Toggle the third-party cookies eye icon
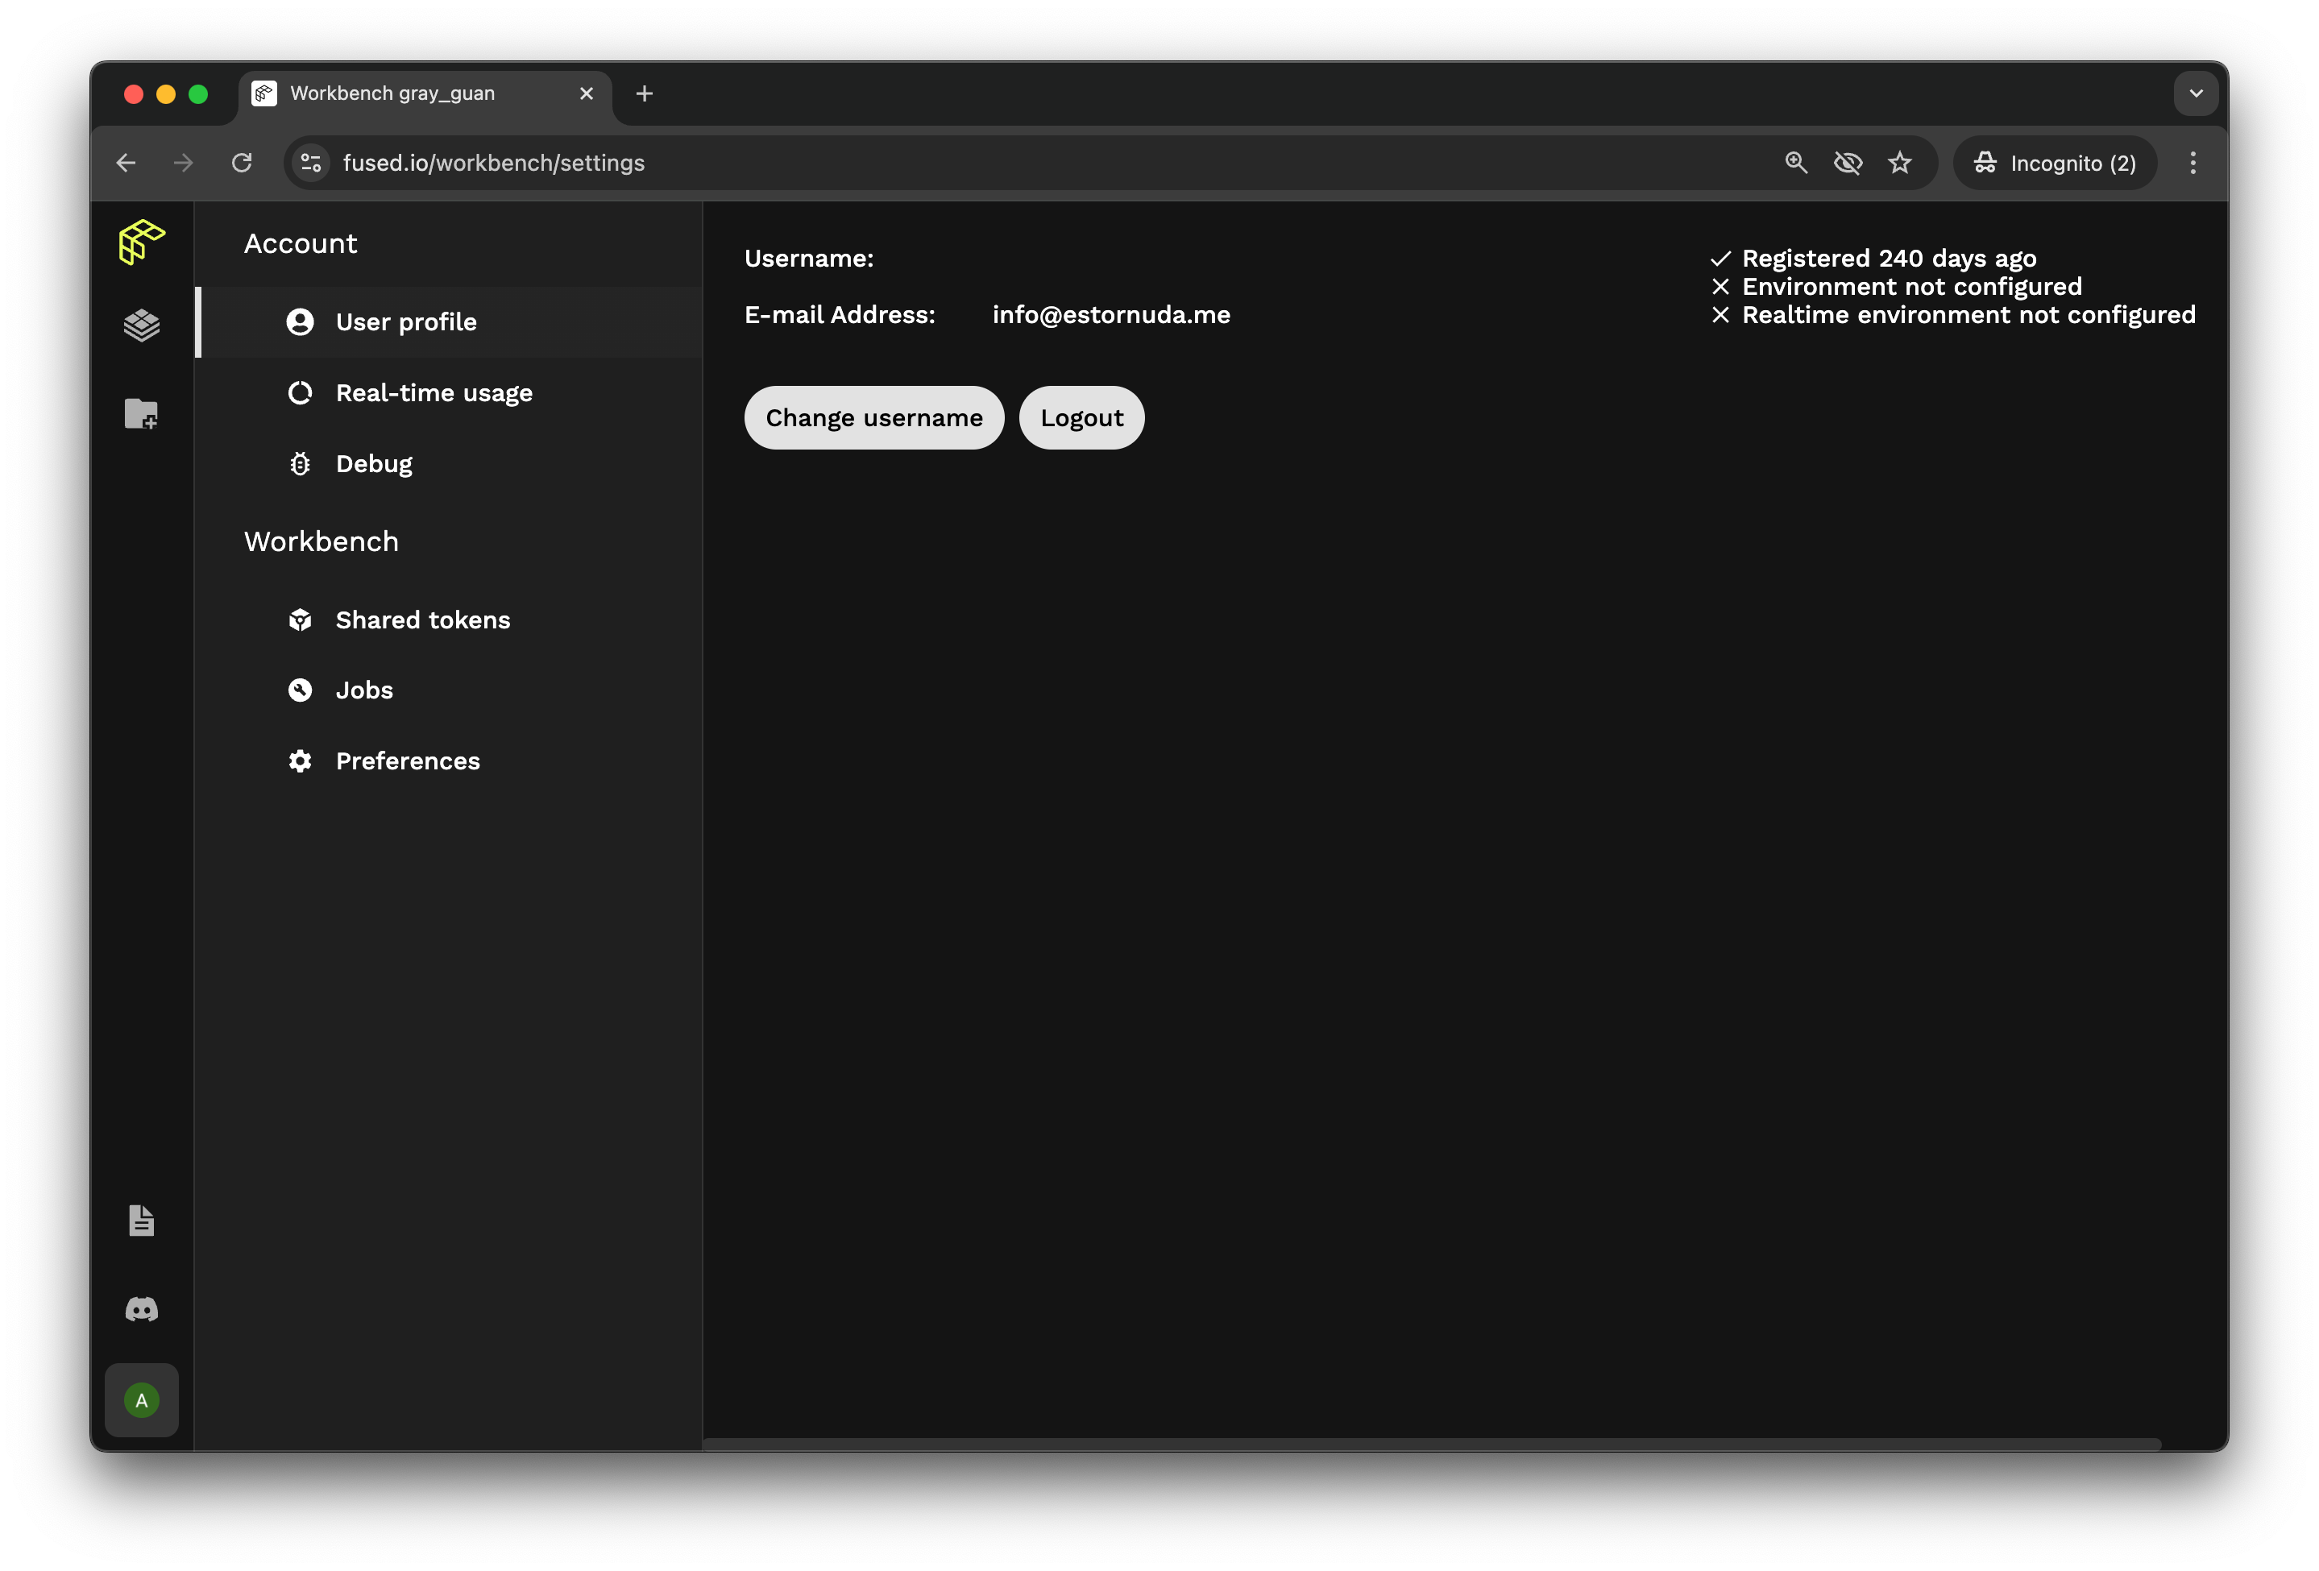 (1847, 163)
